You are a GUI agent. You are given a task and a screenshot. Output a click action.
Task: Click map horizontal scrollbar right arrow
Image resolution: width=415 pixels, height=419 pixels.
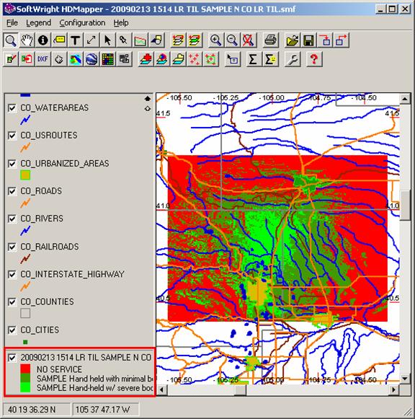pos(394,389)
